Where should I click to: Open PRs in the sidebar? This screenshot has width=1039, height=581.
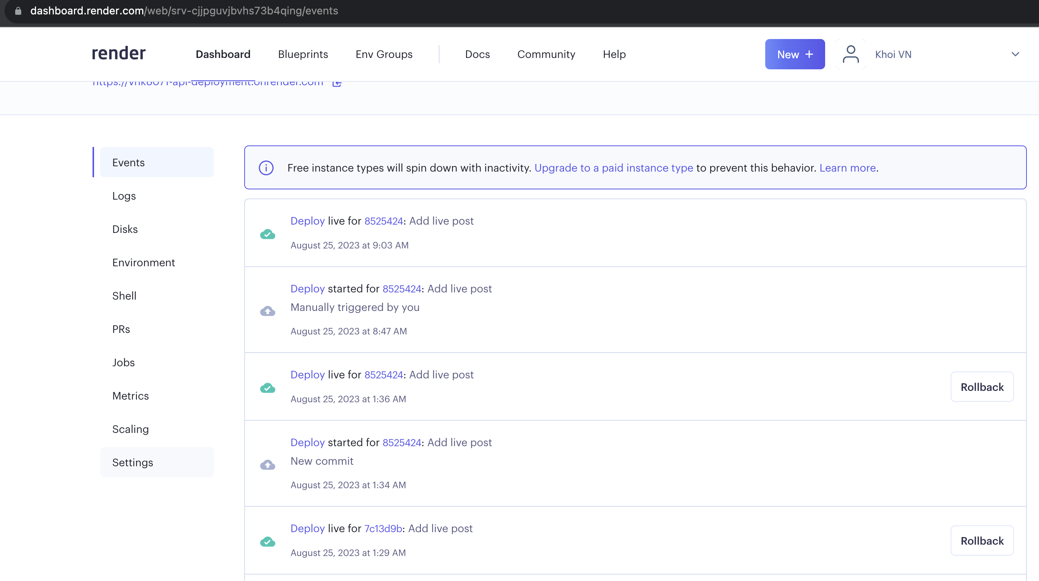157,329
